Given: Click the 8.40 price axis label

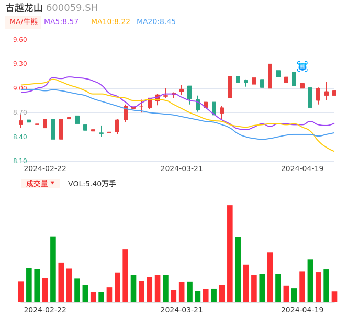Looking at the screenshot, I should [x=20, y=137].
